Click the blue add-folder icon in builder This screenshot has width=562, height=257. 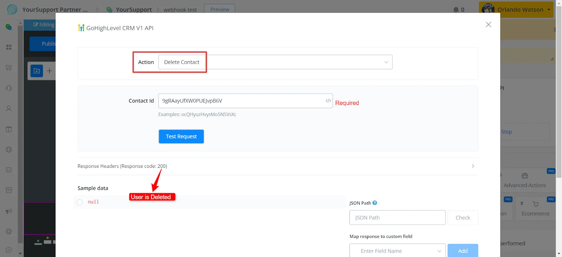tap(37, 71)
